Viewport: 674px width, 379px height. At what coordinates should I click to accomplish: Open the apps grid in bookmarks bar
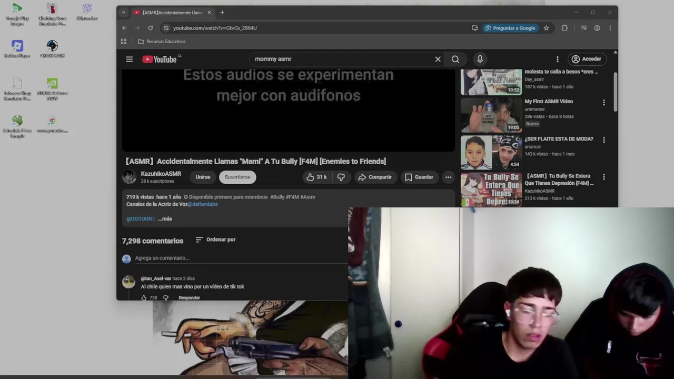[x=124, y=42]
